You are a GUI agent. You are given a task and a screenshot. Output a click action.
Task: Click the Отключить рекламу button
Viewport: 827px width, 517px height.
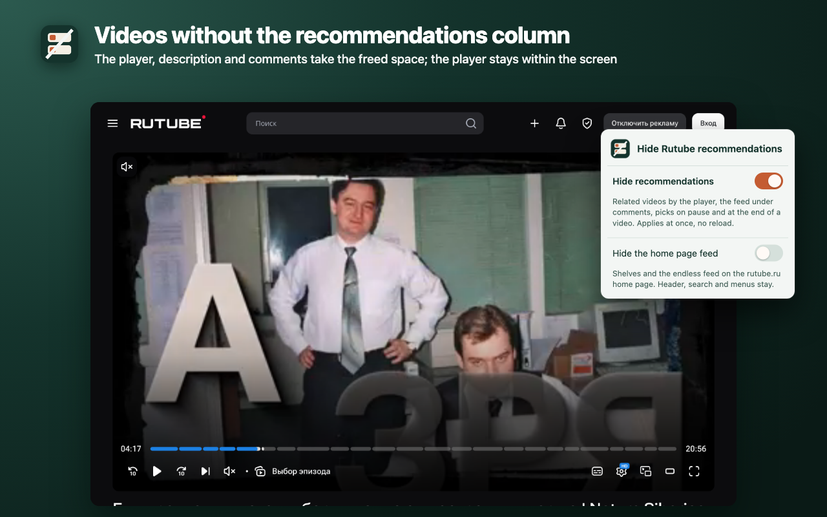pos(645,123)
